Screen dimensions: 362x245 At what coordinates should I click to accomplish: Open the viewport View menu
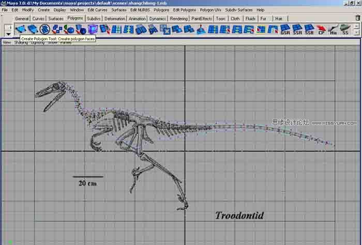click(7, 42)
